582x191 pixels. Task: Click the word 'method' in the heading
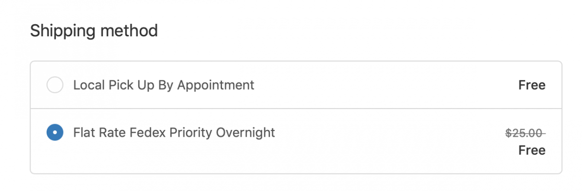click(x=129, y=31)
